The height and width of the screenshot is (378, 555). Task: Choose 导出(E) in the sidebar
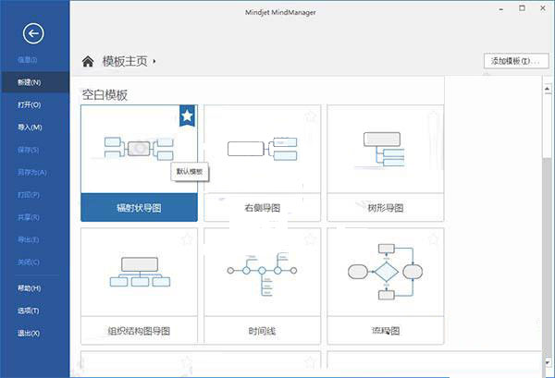coord(28,239)
